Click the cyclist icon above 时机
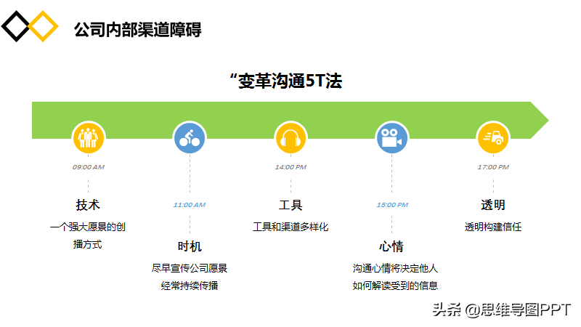581x327 pixels. pyautogui.click(x=190, y=138)
